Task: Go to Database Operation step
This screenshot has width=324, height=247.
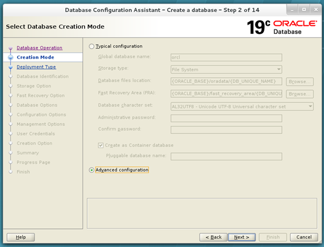Action: click(39, 48)
